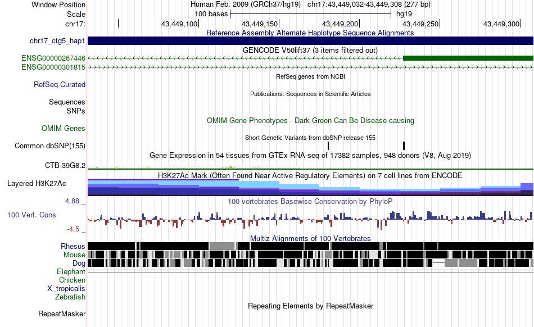Click the layered H3K27Ac signal graph

click(310, 188)
